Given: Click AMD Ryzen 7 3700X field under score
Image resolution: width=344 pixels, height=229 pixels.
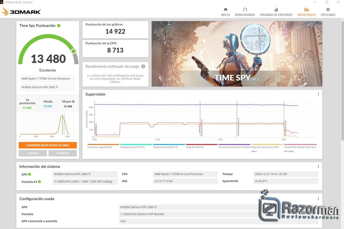Looking at the screenshot, I should pos(47,79).
